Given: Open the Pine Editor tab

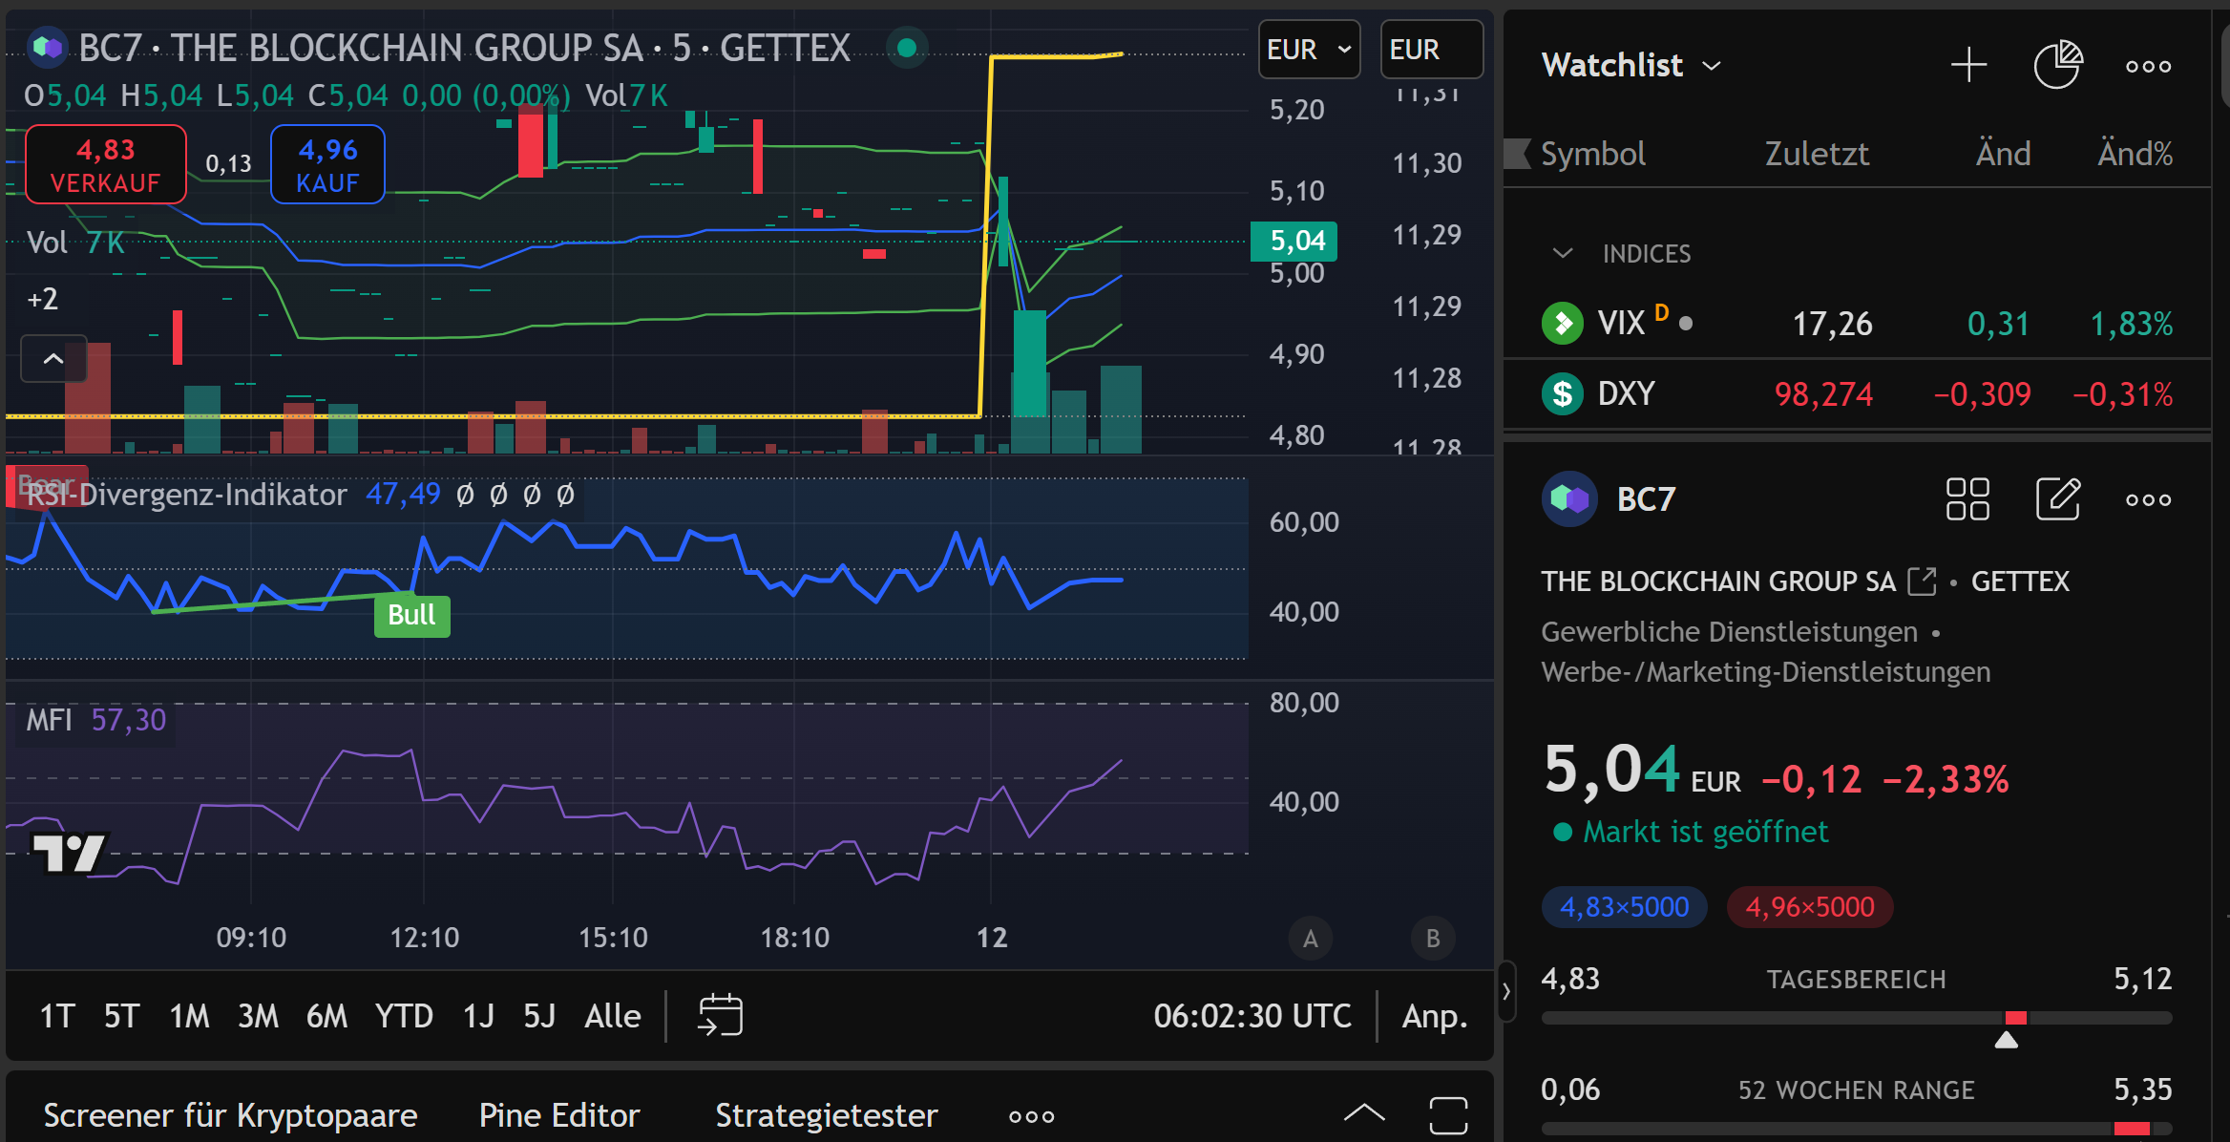Looking at the screenshot, I should 559,1115.
